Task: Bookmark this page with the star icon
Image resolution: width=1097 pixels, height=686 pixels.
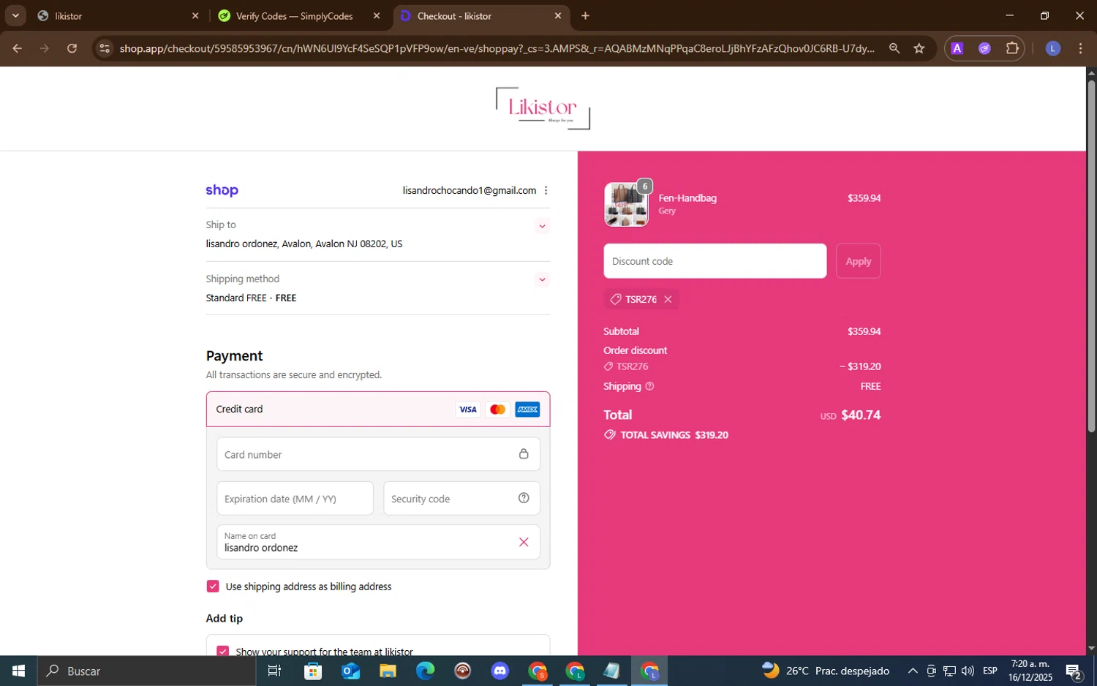Action: 919,48
